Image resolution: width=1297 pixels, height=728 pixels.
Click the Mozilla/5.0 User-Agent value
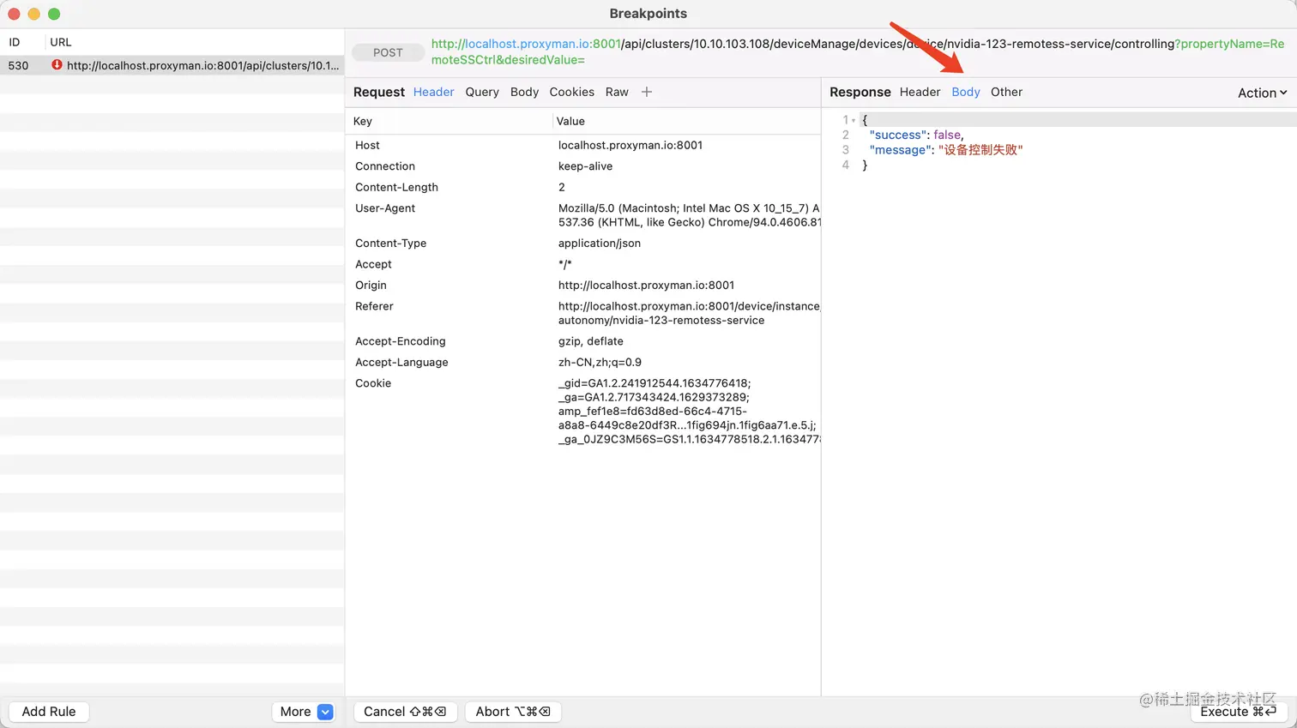pos(689,215)
